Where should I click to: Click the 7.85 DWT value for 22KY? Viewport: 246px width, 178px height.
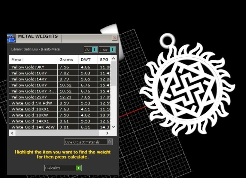85,97
